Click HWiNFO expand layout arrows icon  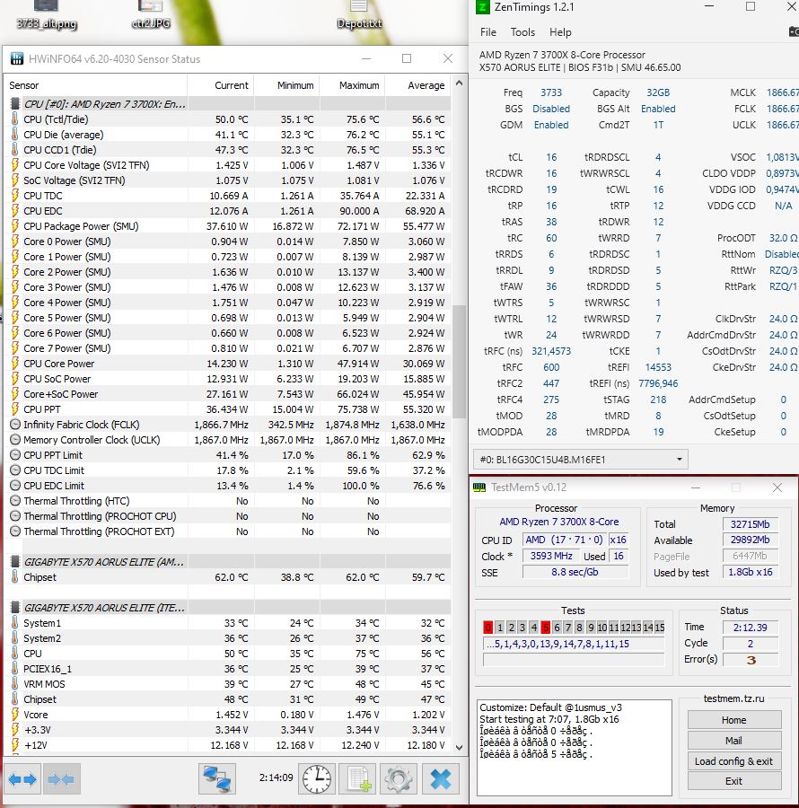tap(22, 779)
